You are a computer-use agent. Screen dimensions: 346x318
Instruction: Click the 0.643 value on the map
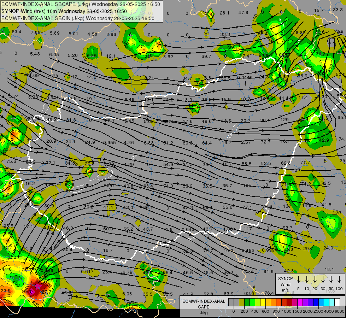pyautogui.click(x=188, y=230)
